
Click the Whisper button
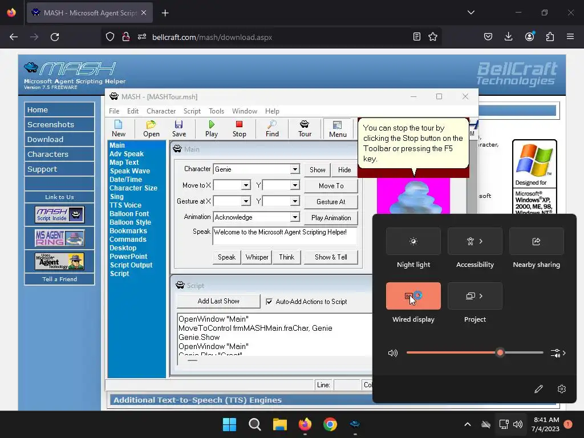click(257, 257)
